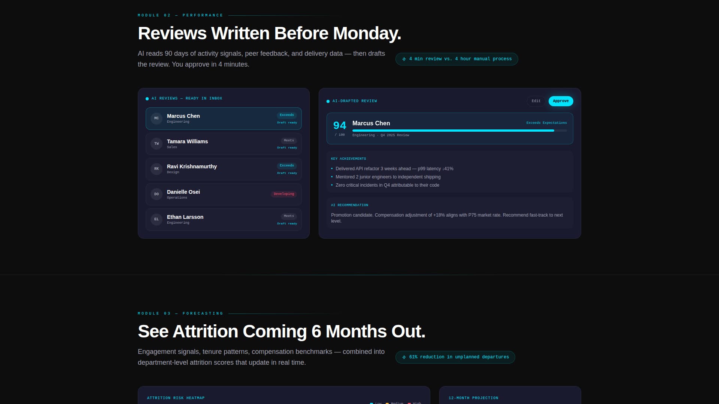Click Exceeds badge on Ravi Krishnamurthy row
The height and width of the screenshot is (404, 719).
(x=287, y=166)
